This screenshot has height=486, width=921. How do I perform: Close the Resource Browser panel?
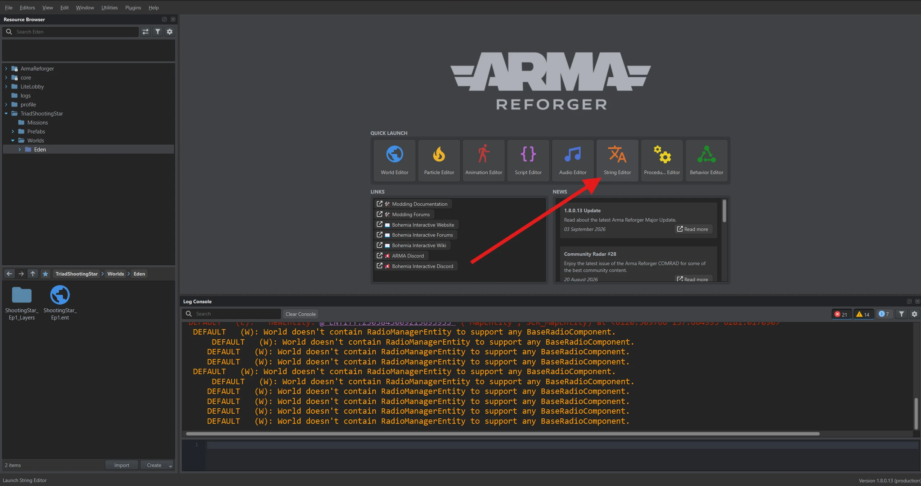(x=173, y=19)
